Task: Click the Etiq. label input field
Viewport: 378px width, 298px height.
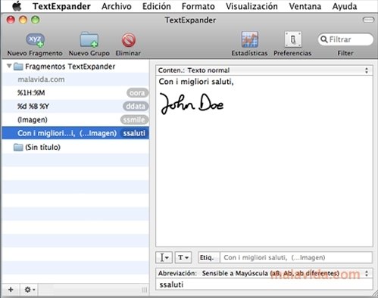Action: [x=296, y=258]
